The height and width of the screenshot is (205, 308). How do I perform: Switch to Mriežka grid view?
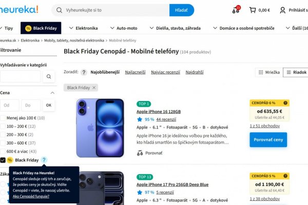[268, 72]
